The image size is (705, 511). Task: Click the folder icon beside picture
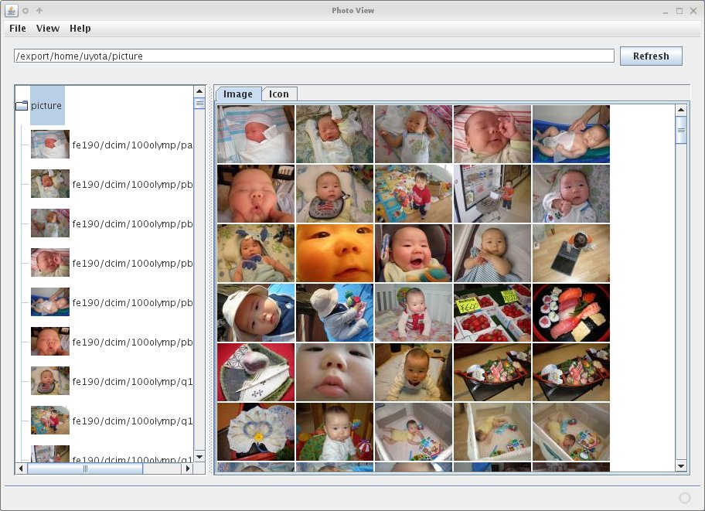[22, 106]
